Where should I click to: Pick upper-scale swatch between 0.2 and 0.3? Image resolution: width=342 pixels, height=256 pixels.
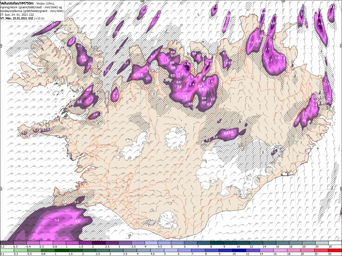pyautogui.click(x=7, y=243)
